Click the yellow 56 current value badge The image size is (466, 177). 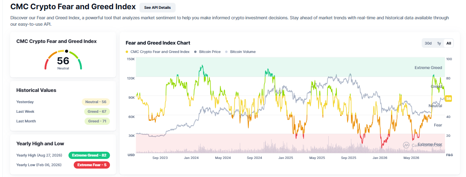point(448,99)
